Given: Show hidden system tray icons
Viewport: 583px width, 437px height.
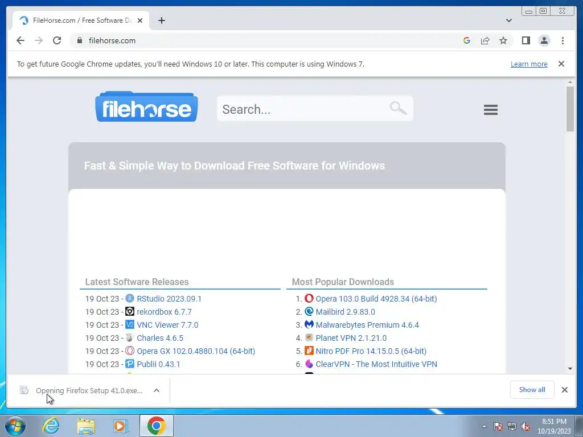Looking at the screenshot, I should tap(484, 426).
